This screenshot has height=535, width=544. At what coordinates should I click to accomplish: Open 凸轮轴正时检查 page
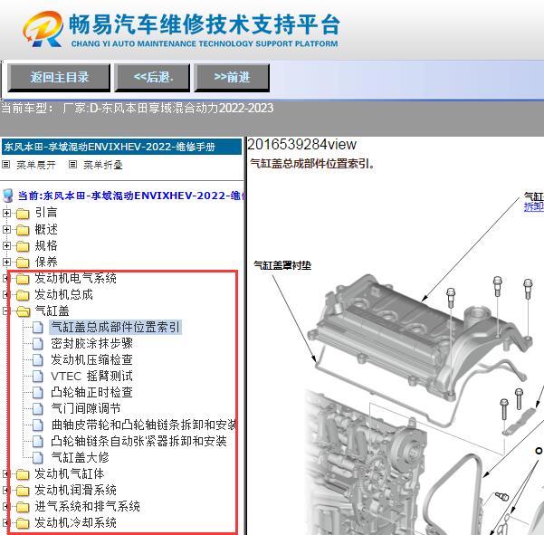click(x=92, y=392)
